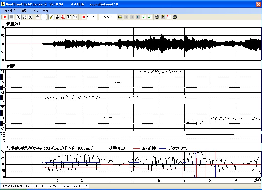The width and height of the screenshot is (262, 190).
Task: Click the Mono status cell
Action: click(67, 186)
